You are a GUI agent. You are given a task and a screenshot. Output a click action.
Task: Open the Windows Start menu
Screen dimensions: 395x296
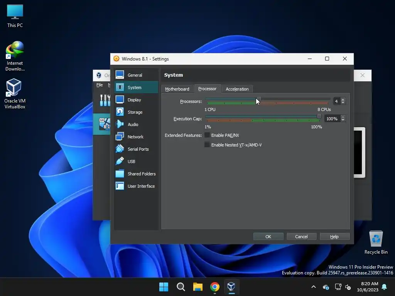164,287
